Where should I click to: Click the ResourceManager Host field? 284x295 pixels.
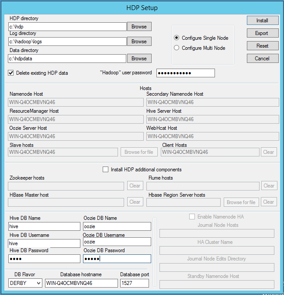[x=76, y=119]
